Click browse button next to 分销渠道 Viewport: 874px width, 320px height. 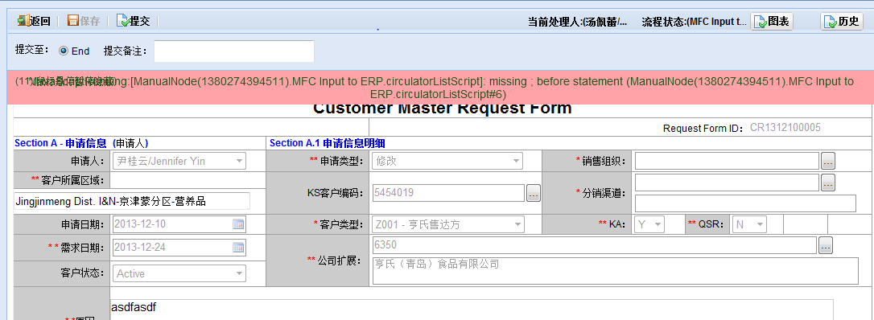click(x=828, y=182)
